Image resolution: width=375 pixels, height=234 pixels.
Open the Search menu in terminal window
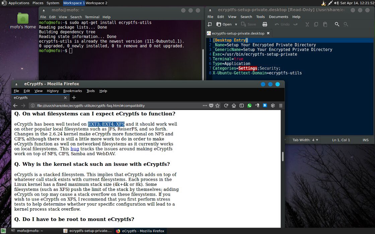(76, 17)
